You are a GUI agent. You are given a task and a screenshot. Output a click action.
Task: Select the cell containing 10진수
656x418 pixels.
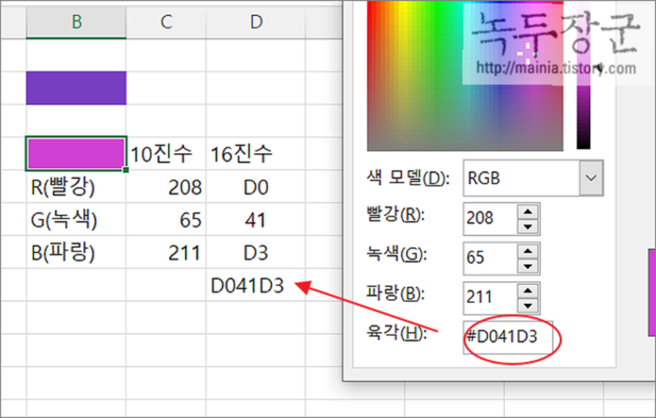pyautogui.click(x=166, y=154)
